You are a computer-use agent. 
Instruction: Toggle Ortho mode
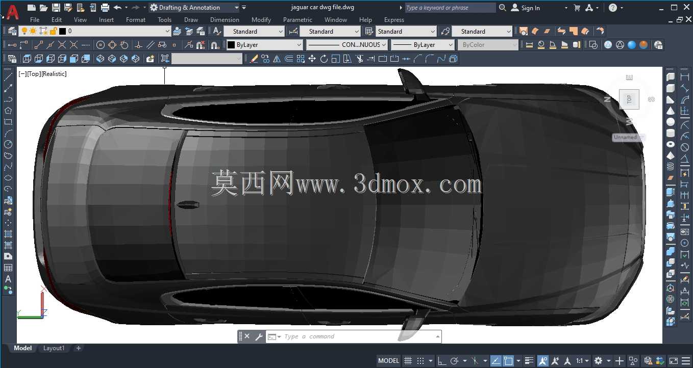(x=442, y=361)
